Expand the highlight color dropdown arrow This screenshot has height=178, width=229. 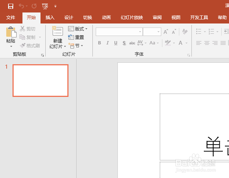pos(174,43)
